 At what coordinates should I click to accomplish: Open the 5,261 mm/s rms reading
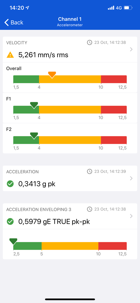coord(43,55)
